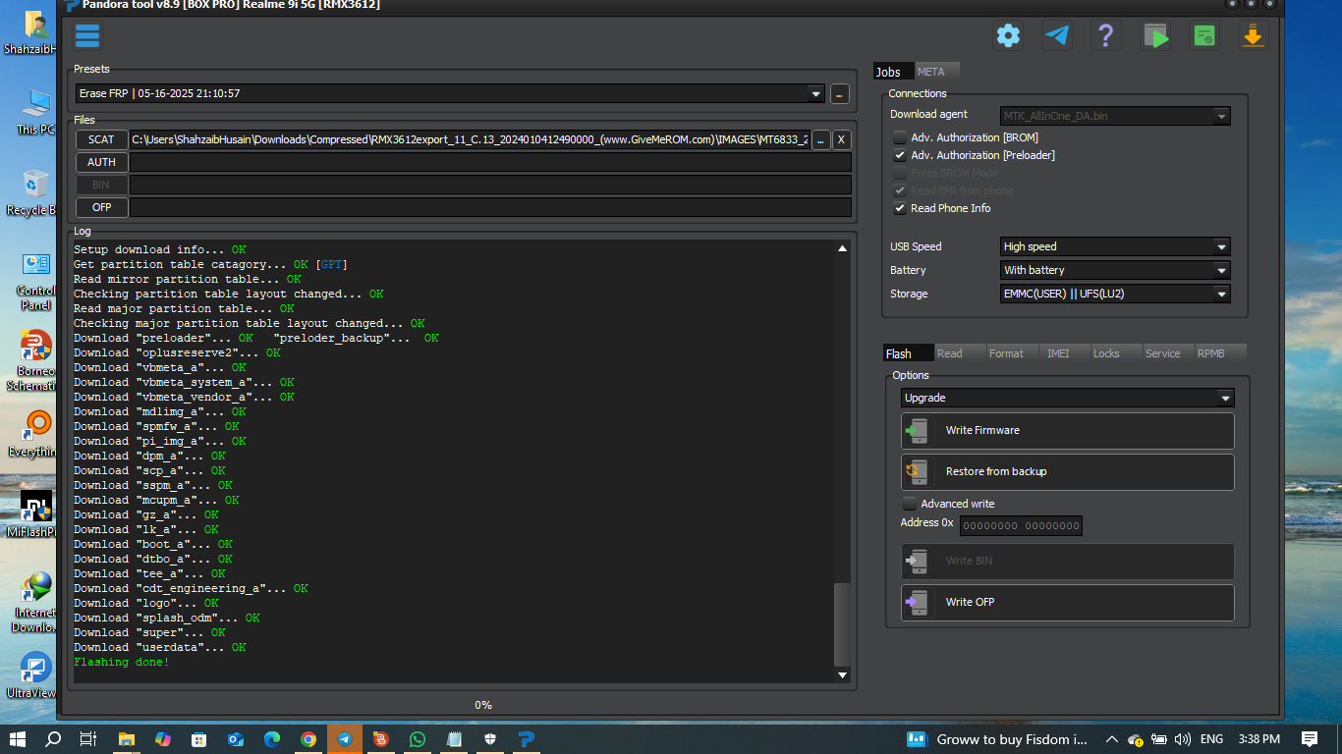1342x754 pixels.
Task: Enable the Advanced write checkbox
Action: point(910,504)
